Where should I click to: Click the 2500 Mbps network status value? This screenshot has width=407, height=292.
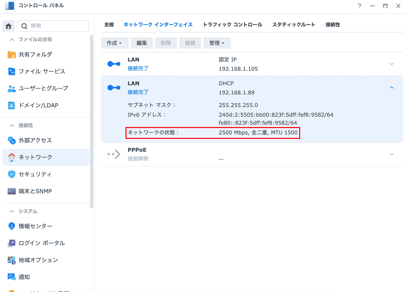(258, 133)
